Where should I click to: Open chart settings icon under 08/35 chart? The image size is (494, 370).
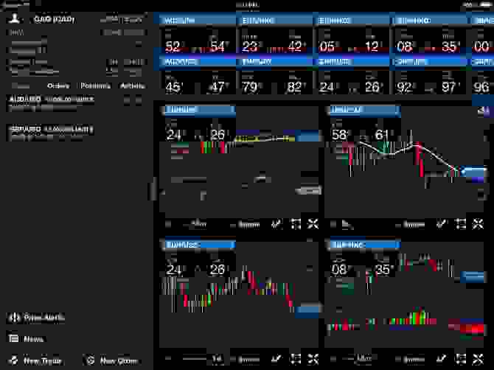[x=460, y=358]
